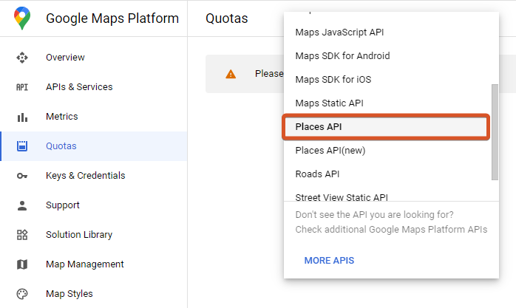Click the API icon beside APIs & Services
516x308 pixels.
tap(22, 87)
